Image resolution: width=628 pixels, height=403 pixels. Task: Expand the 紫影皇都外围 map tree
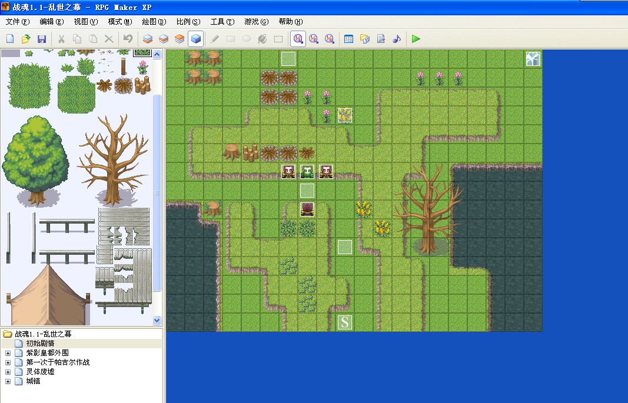[x=8, y=353]
